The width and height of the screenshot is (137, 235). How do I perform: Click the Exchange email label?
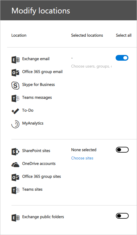click(x=36, y=59)
